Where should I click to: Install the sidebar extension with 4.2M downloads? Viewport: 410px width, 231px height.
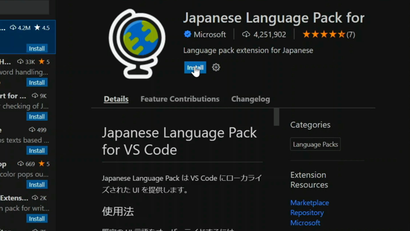click(x=37, y=49)
